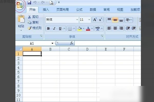Select row 5 header
The width and height of the screenshot is (154, 102).
[x=19, y=72]
